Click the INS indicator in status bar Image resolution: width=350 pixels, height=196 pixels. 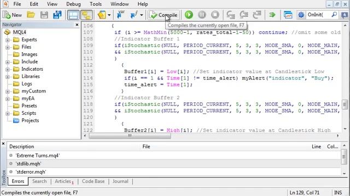[338, 193]
